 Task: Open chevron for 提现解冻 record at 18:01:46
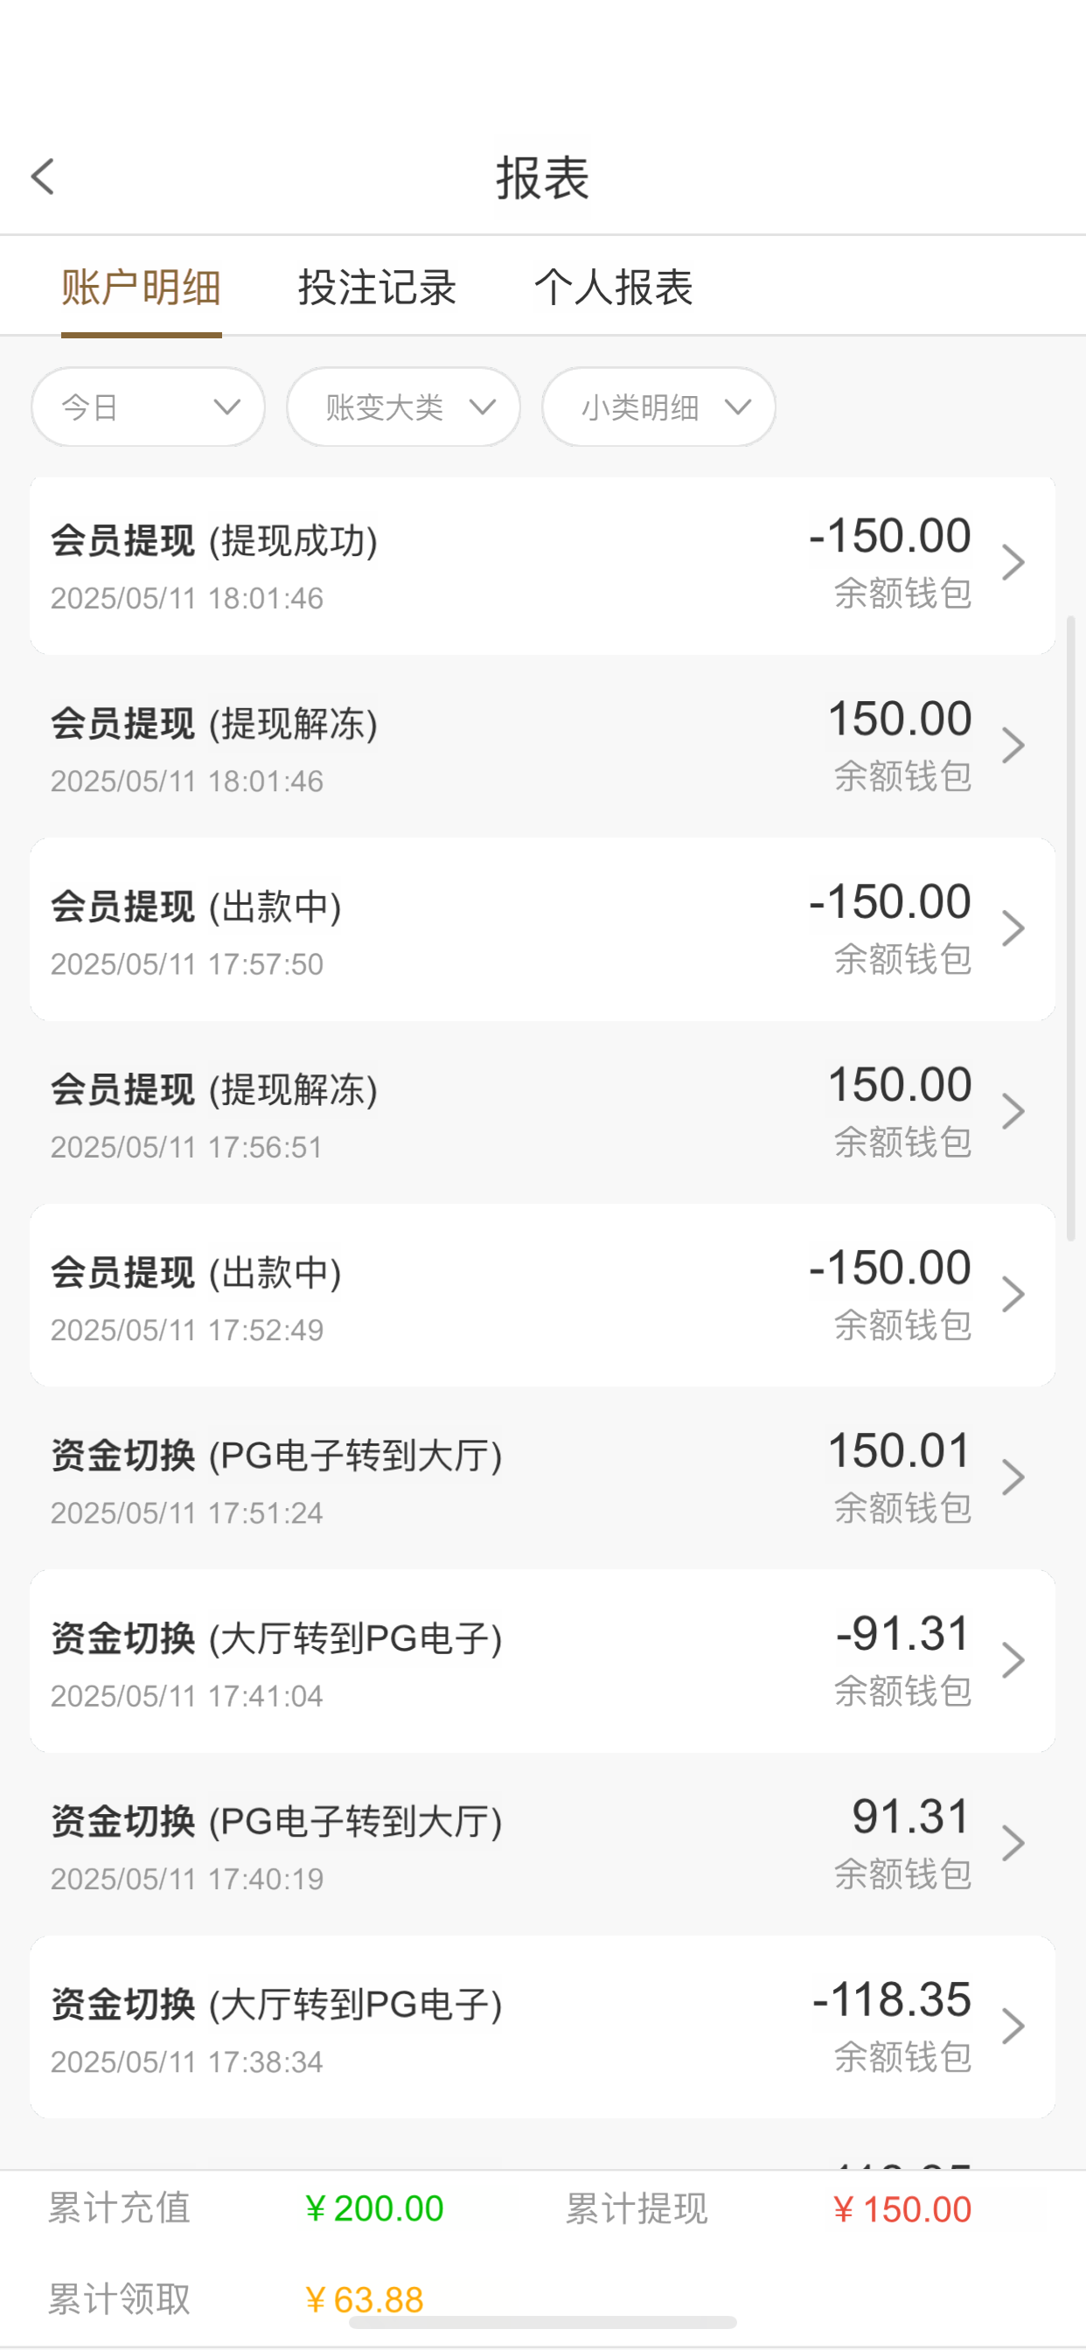1013,747
